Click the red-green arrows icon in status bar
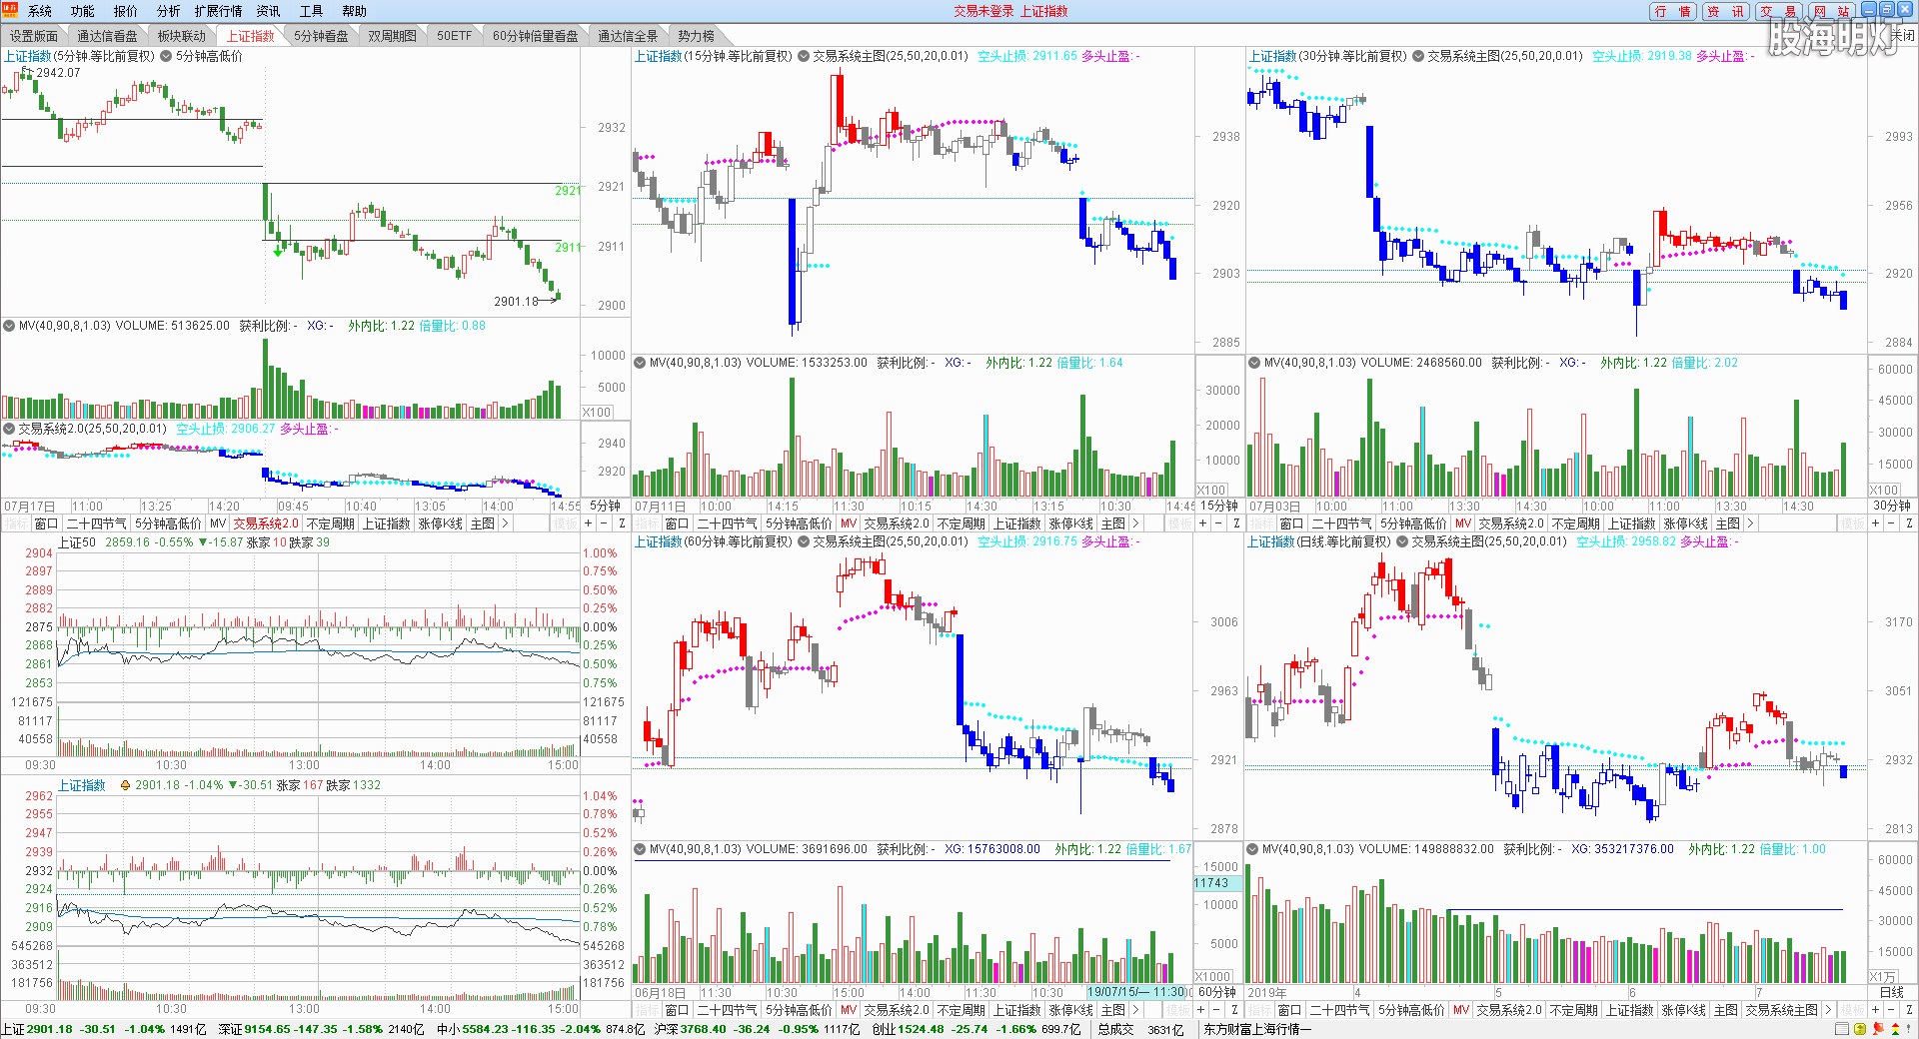Screen dimensions: 1919x1039 pos(1896,1029)
